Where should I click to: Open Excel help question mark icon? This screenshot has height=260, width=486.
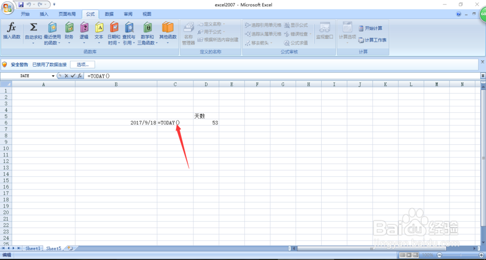459,14
